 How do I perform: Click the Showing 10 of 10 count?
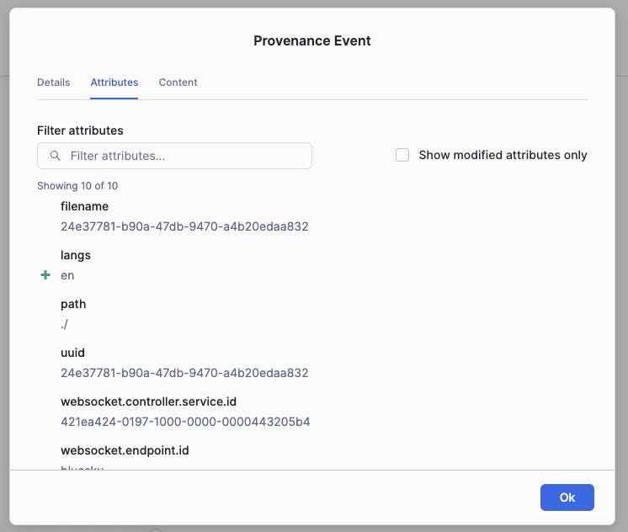[x=77, y=186]
